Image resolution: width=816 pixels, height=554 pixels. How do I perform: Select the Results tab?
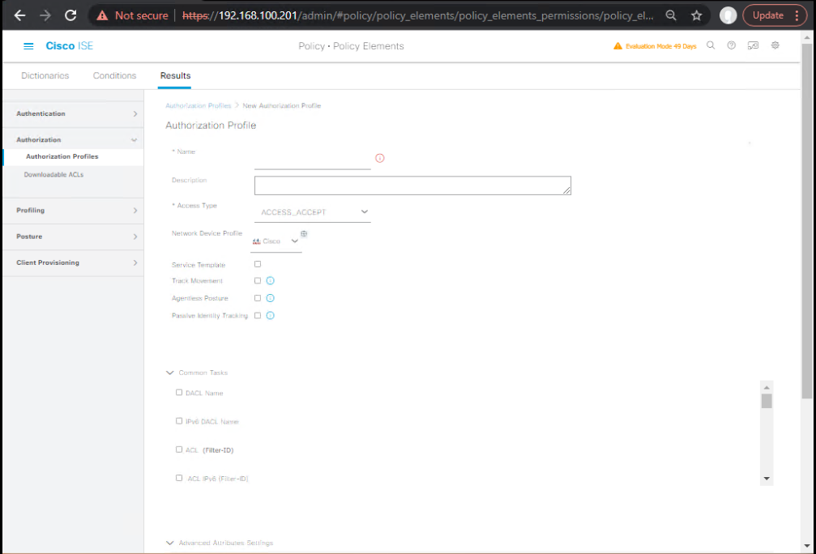click(x=175, y=76)
